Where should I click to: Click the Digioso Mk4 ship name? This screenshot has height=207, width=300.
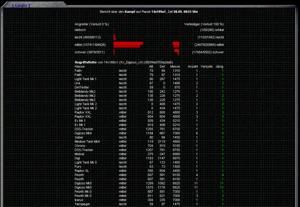(x=83, y=133)
